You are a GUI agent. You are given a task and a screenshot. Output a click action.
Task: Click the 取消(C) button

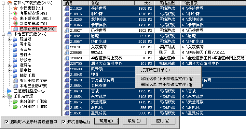(135, 121)
